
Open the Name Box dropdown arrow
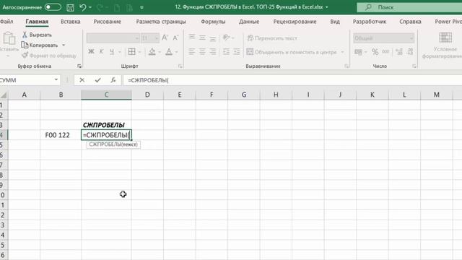pyautogui.click(x=56, y=79)
